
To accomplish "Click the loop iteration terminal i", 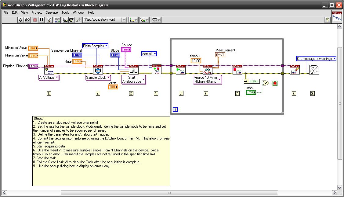I will click(175, 109).
